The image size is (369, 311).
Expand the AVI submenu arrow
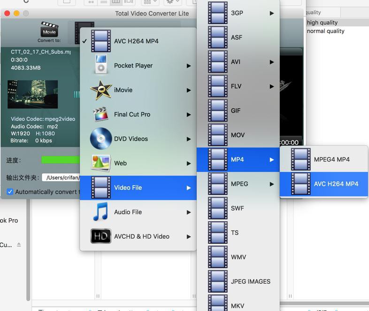272,62
